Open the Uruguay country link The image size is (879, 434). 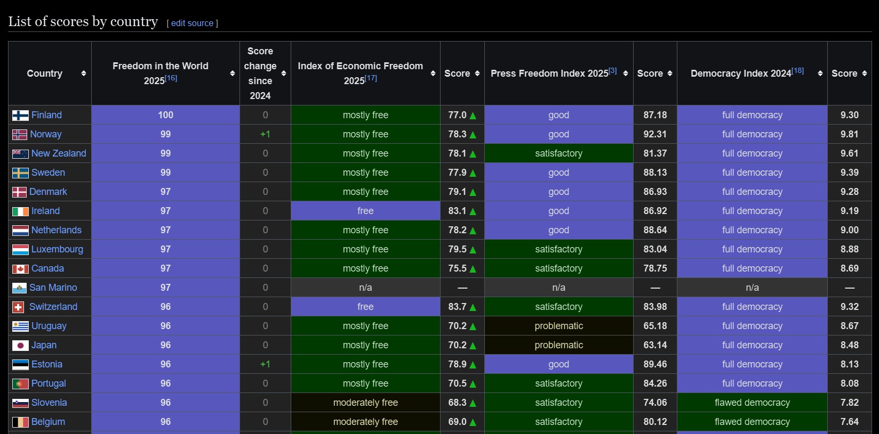pos(49,326)
